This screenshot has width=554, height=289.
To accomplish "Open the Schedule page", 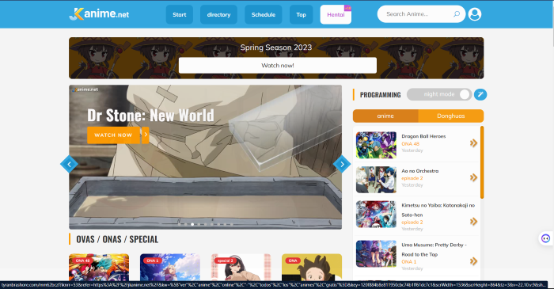I will coord(264,14).
